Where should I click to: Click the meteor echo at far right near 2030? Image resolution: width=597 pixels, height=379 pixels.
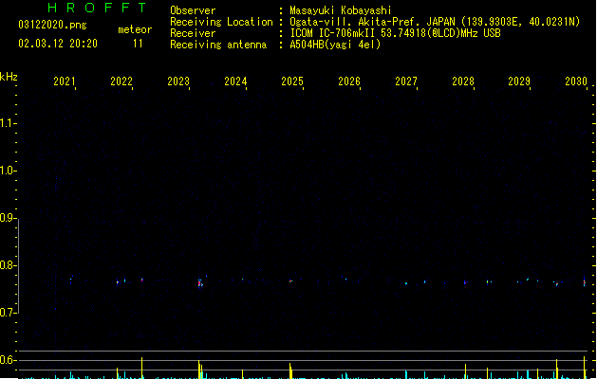(x=585, y=282)
